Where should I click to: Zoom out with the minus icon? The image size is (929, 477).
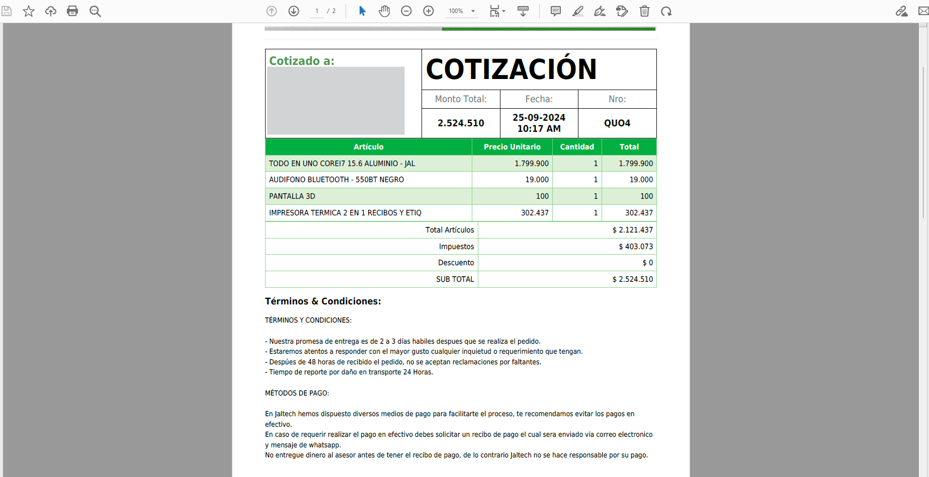(x=406, y=11)
